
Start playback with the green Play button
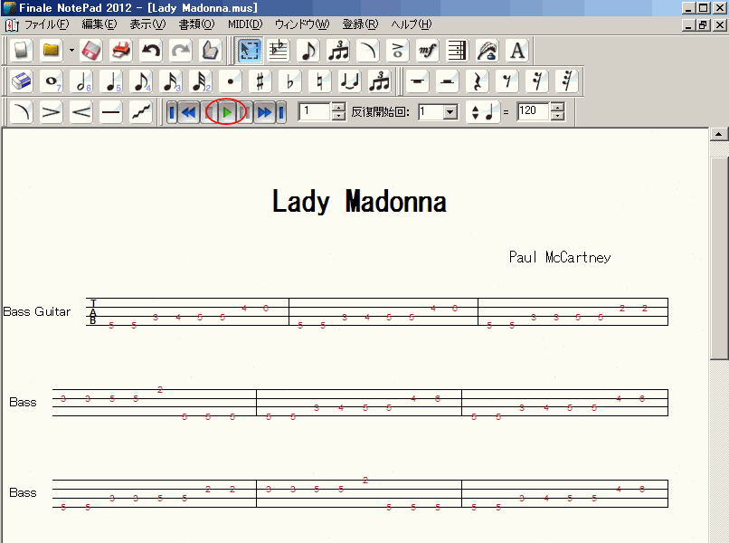pyautogui.click(x=227, y=112)
